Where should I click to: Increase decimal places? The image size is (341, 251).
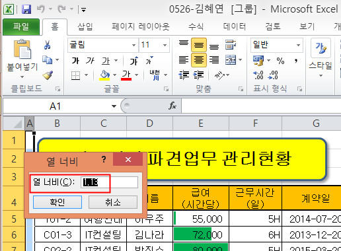point(258,75)
